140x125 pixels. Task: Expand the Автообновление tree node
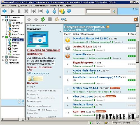(6, 34)
